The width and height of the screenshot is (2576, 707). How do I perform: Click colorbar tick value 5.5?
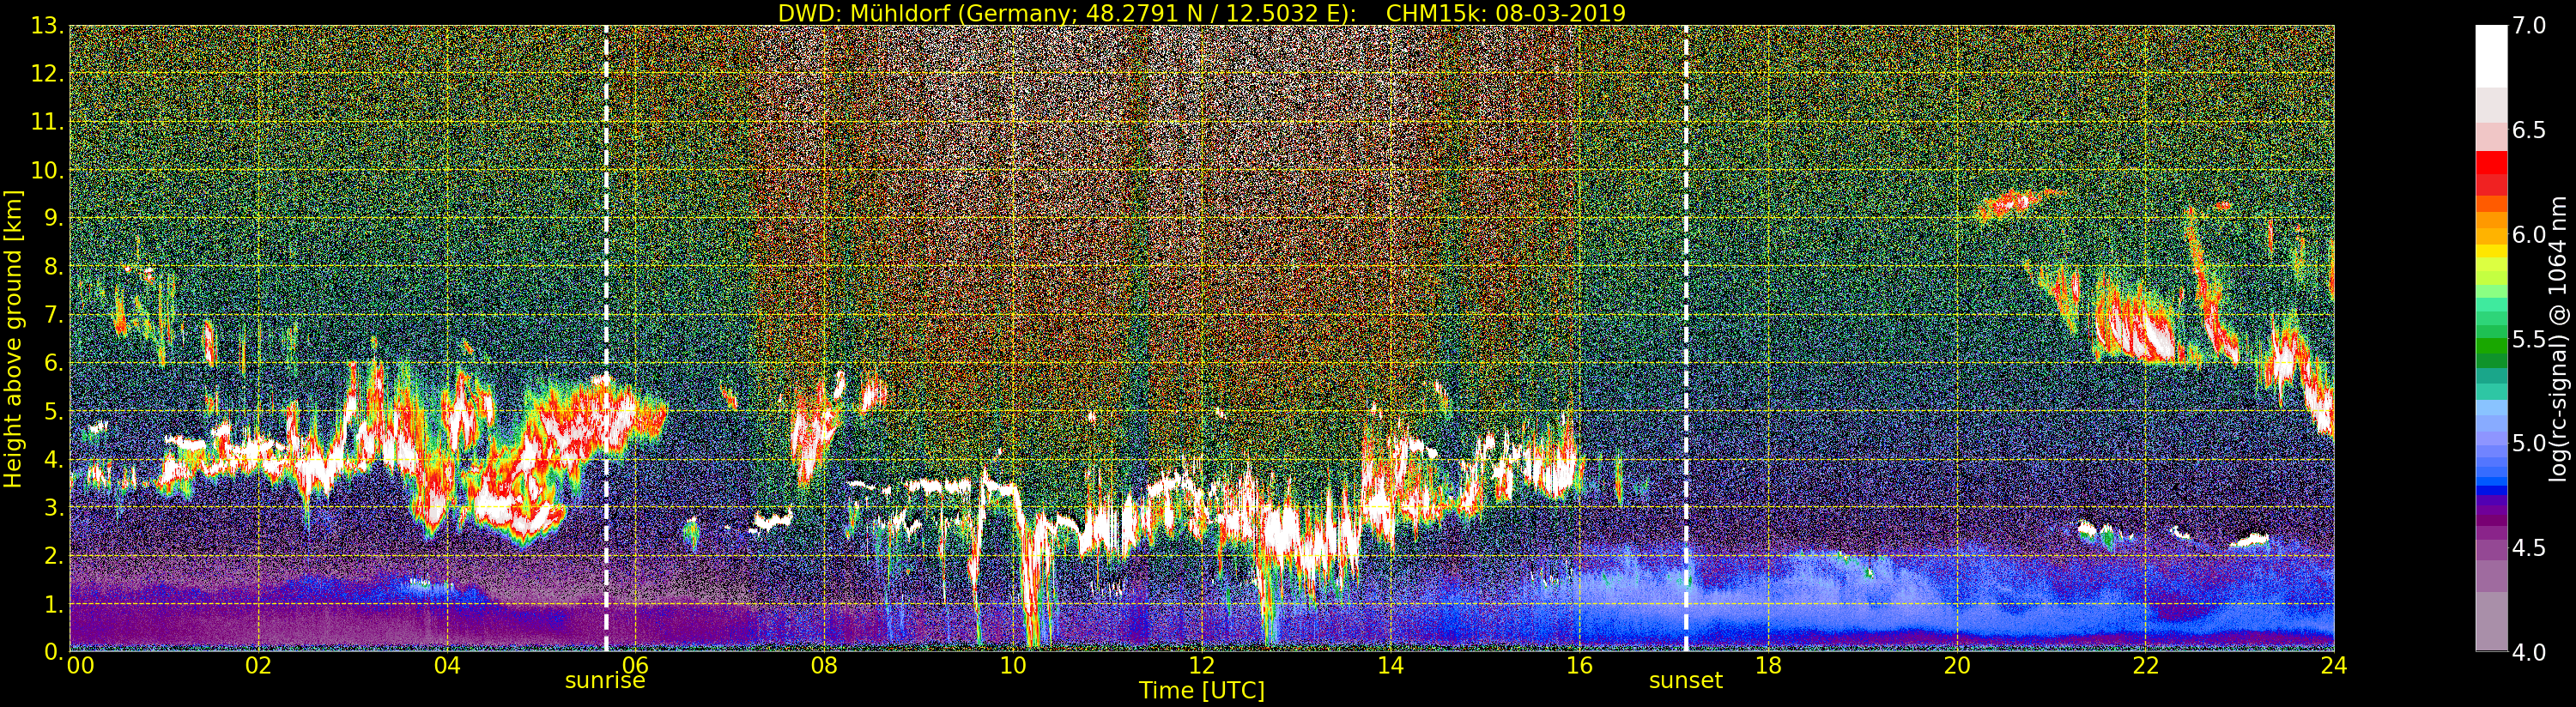[x=2529, y=339]
